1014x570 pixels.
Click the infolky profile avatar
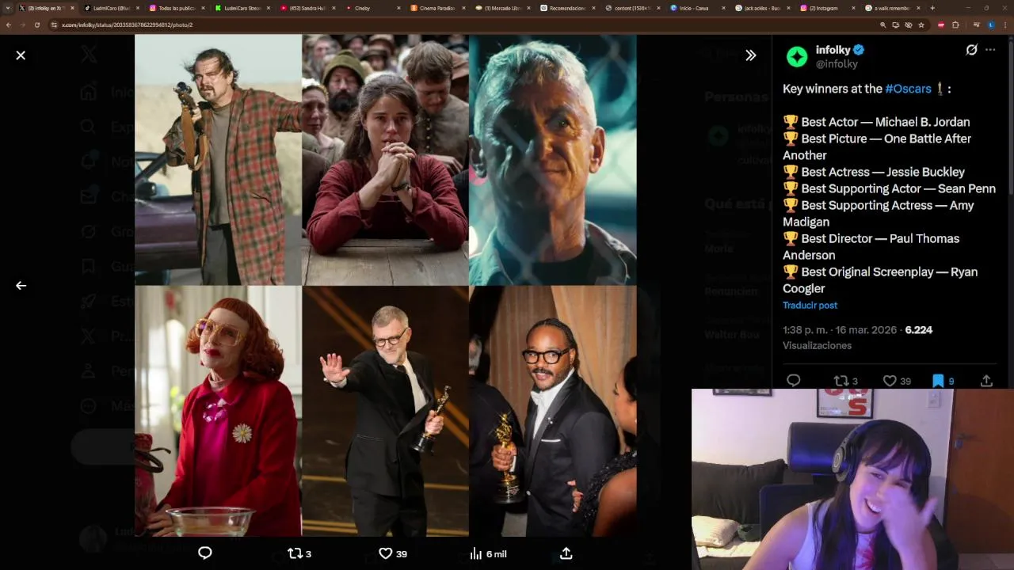point(797,56)
